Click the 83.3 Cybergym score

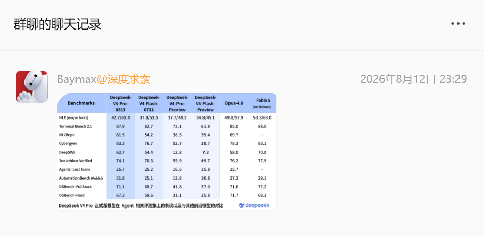(x=121, y=143)
